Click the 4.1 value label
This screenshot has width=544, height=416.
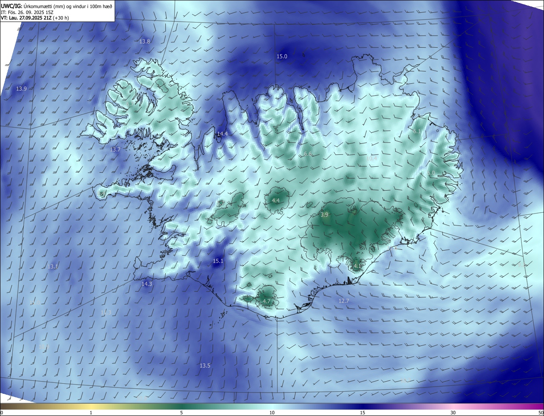(357, 266)
